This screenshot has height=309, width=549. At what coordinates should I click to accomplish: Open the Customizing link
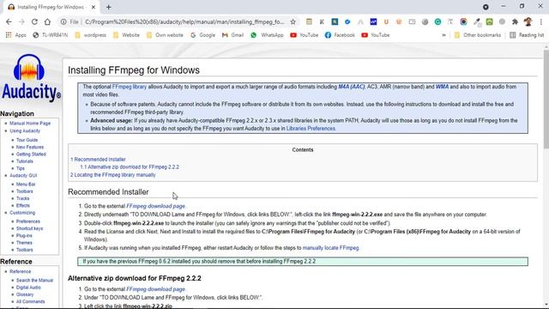click(22, 213)
